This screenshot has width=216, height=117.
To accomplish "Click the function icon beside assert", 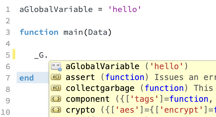I will [x=56, y=77].
